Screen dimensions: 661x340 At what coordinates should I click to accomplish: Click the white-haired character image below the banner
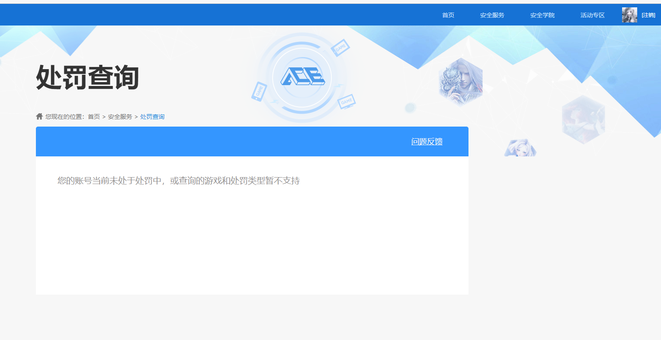pos(520,147)
